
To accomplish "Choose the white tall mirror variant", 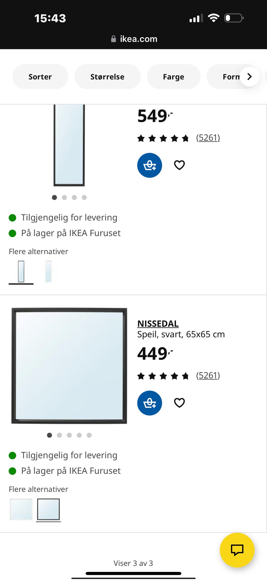I will click(48, 271).
